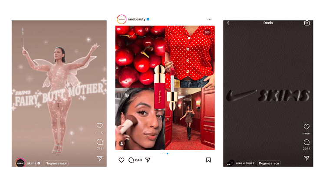The width and height of the screenshot is (326, 183).
Task: Open the nike и Ещё 2 collaborators link
Action: pos(245,163)
